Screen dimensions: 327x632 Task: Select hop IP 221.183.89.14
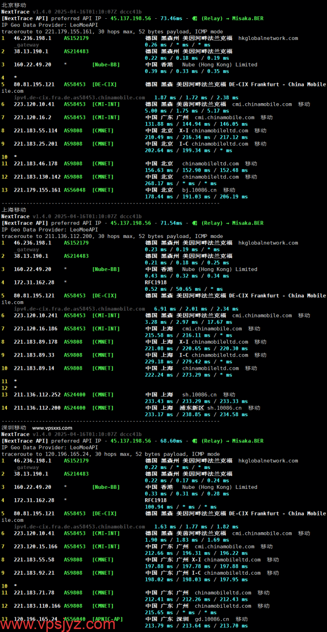pos(34,368)
